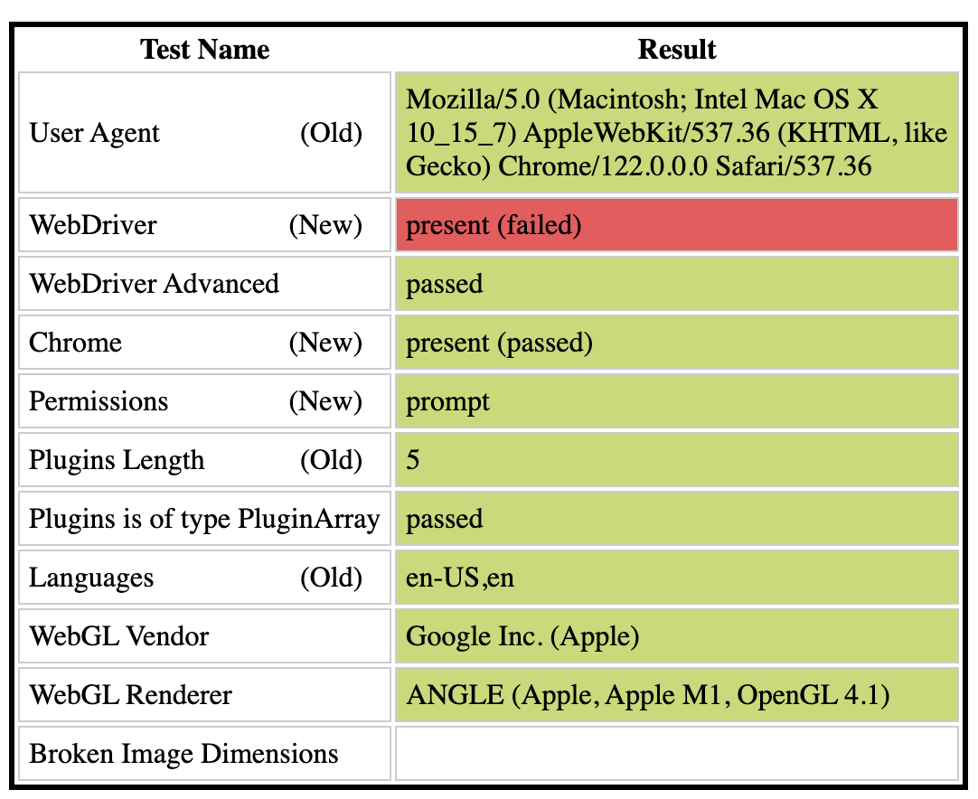
Task: Click the empty Broken Image Dimensions result cell
Action: (x=676, y=754)
